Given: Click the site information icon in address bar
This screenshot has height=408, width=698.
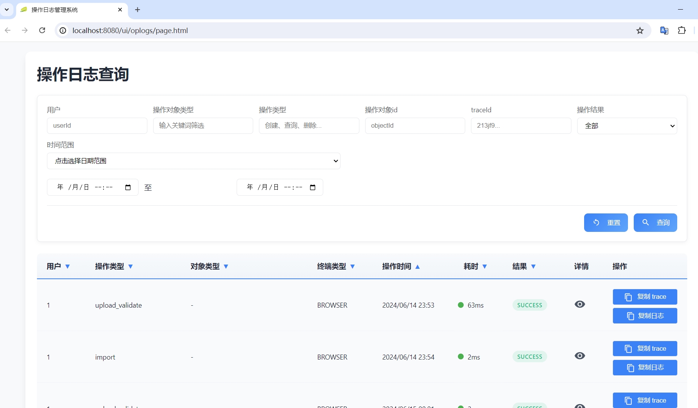Looking at the screenshot, I should [63, 30].
